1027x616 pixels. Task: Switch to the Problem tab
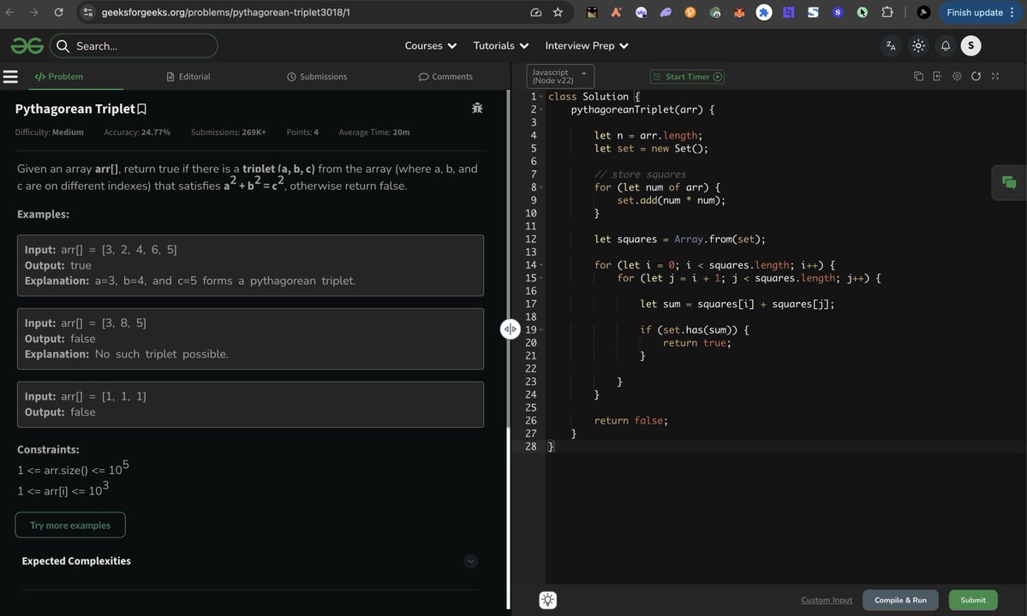point(59,76)
